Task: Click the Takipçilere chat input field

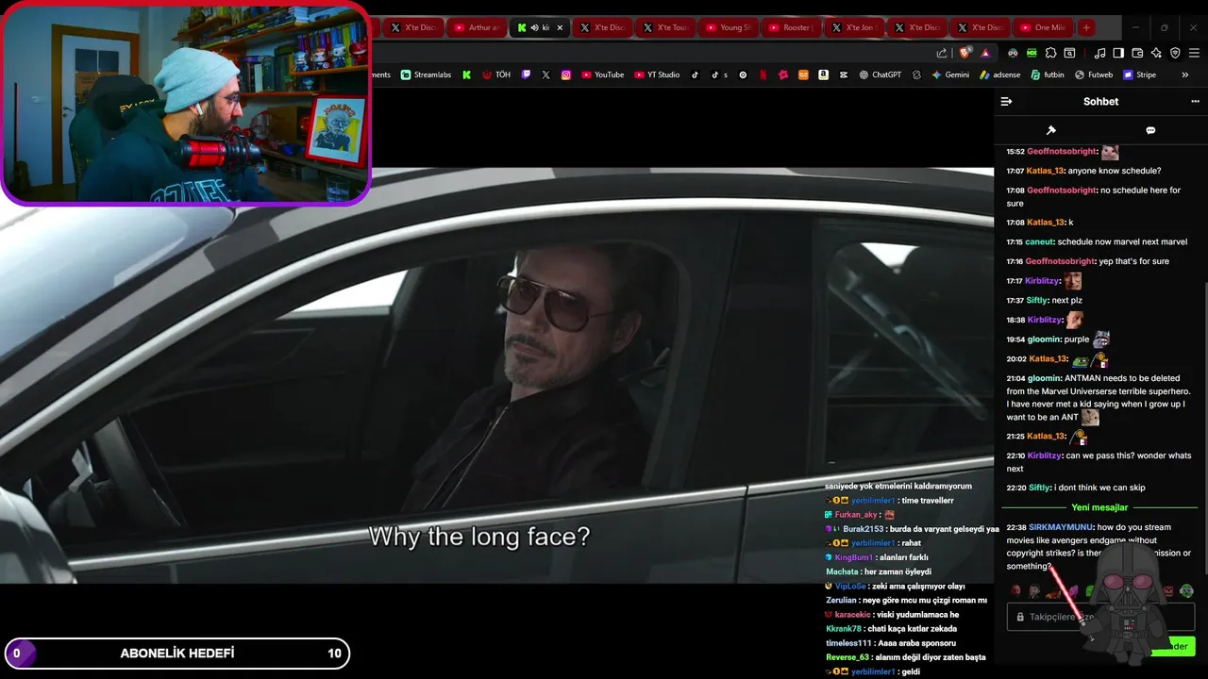Action: coord(1100,617)
